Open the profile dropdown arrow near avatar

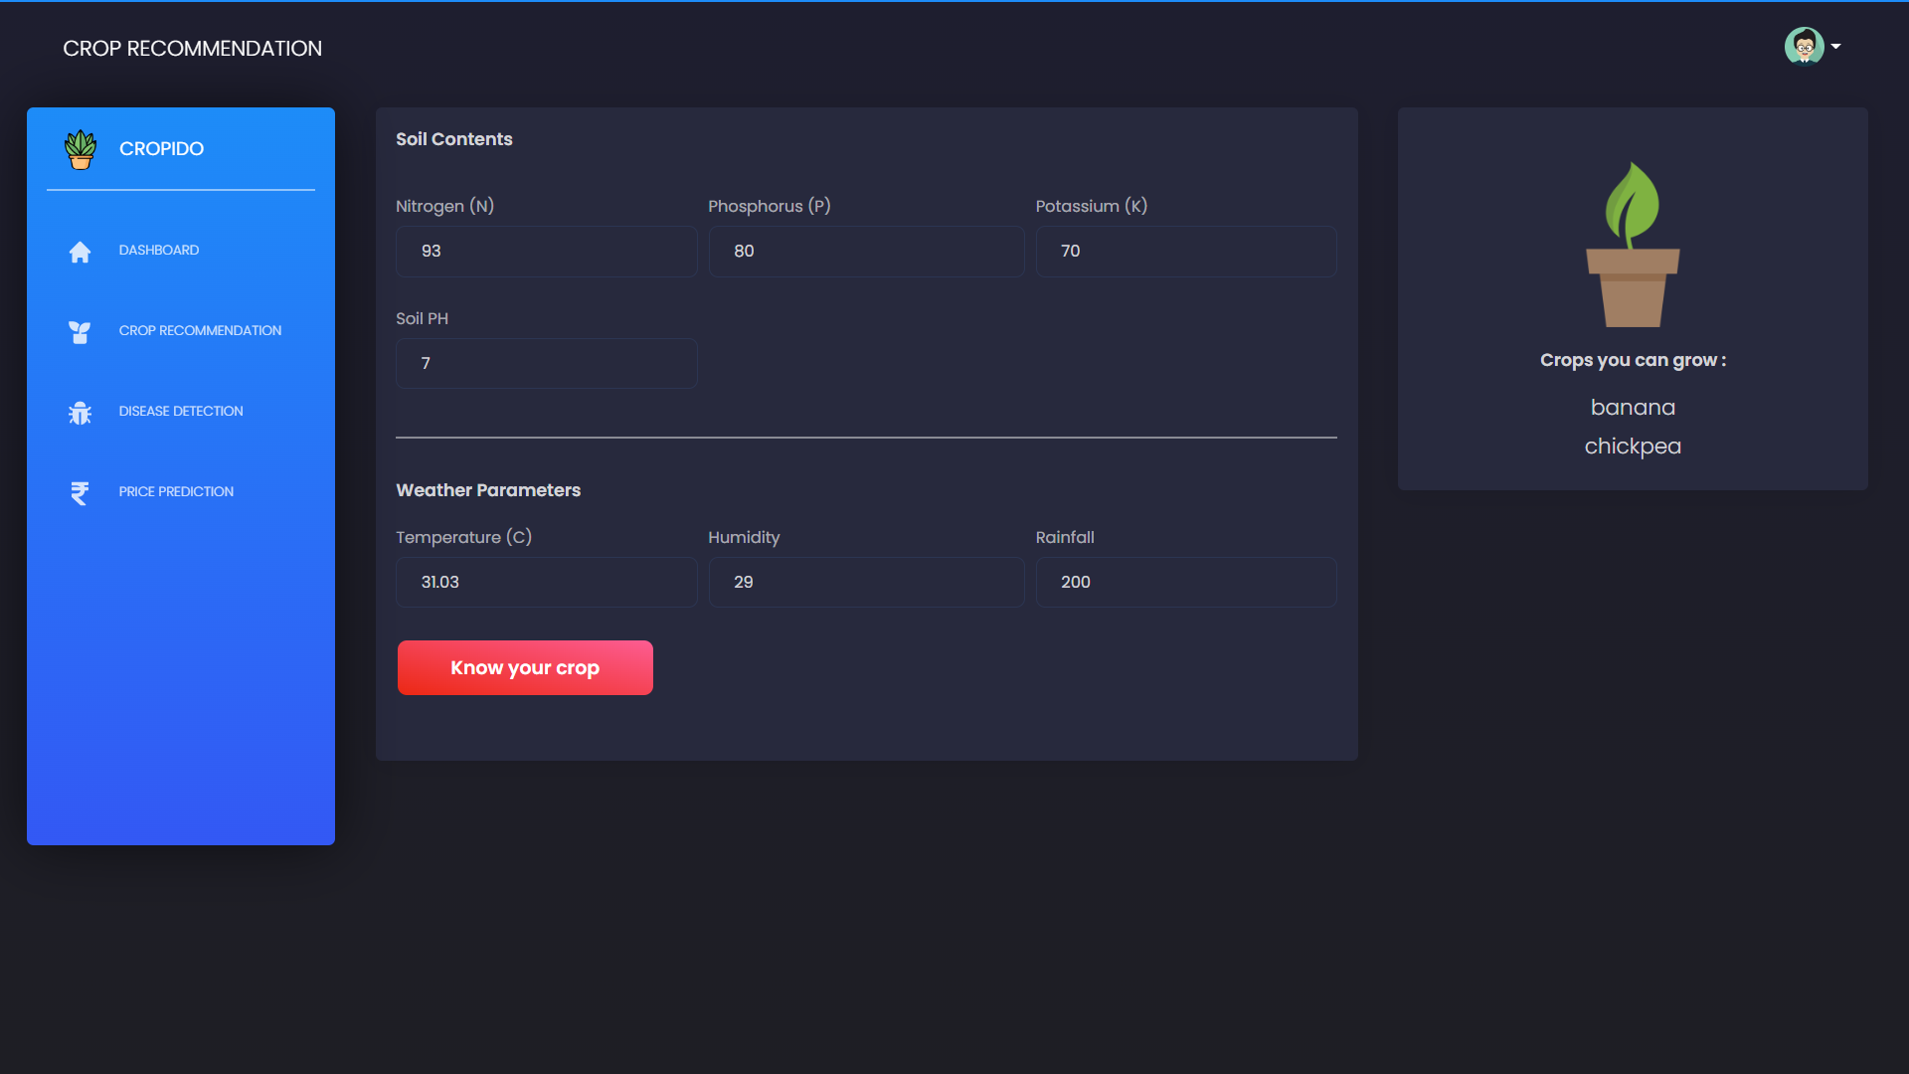click(x=1836, y=45)
